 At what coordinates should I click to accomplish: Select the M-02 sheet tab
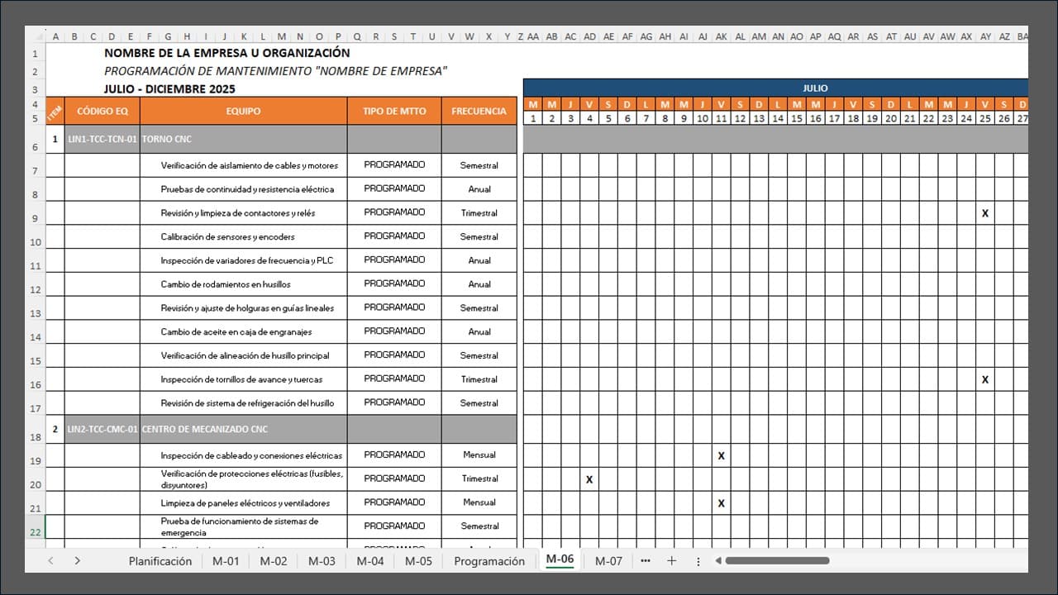pyautogui.click(x=274, y=560)
